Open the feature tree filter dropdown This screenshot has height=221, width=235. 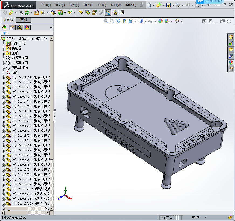click(x=8, y=33)
